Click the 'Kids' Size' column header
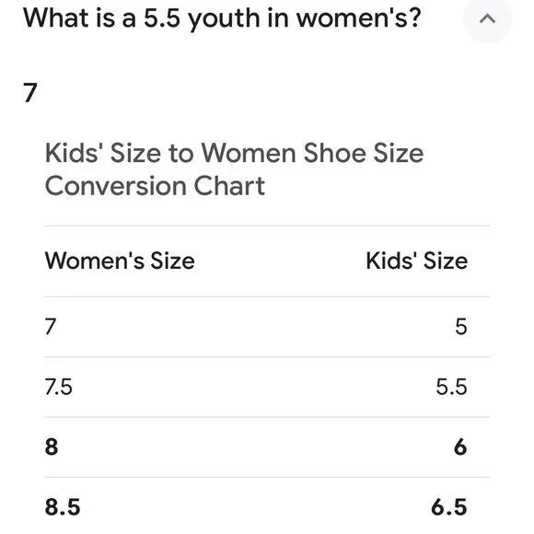The image size is (534, 534). (x=417, y=261)
